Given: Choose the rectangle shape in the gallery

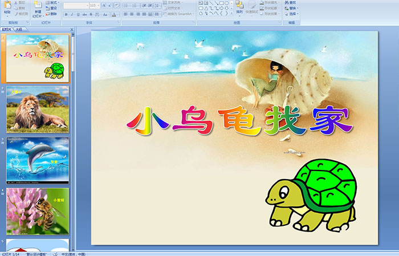Looking at the screenshot, I should [x=221, y=3].
